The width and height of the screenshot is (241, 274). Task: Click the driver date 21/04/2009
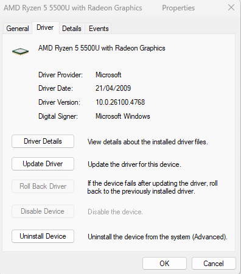[x=113, y=88]
